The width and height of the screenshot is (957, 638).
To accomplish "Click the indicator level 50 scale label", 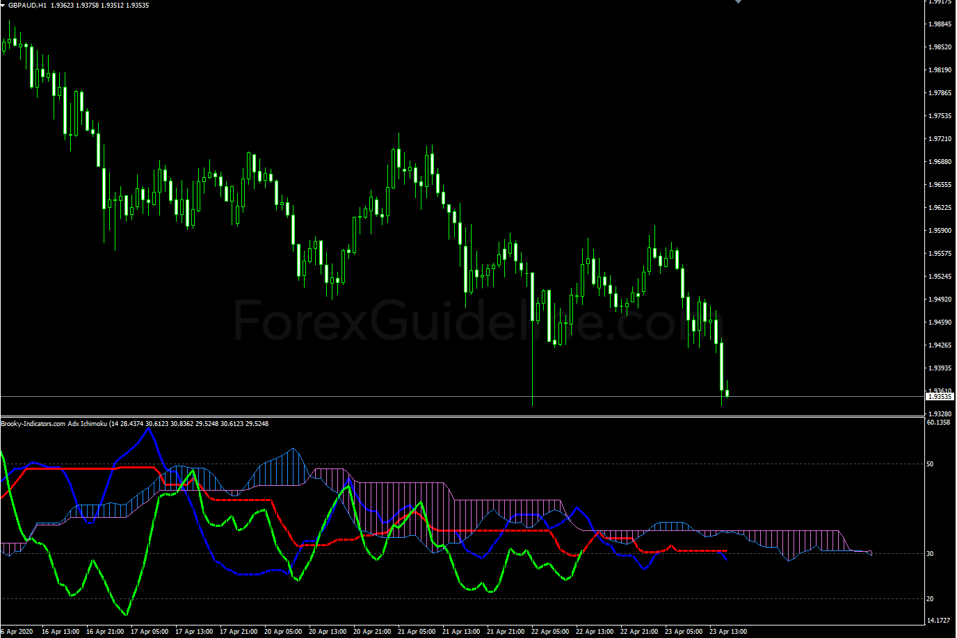I will [x=930, y=464].
